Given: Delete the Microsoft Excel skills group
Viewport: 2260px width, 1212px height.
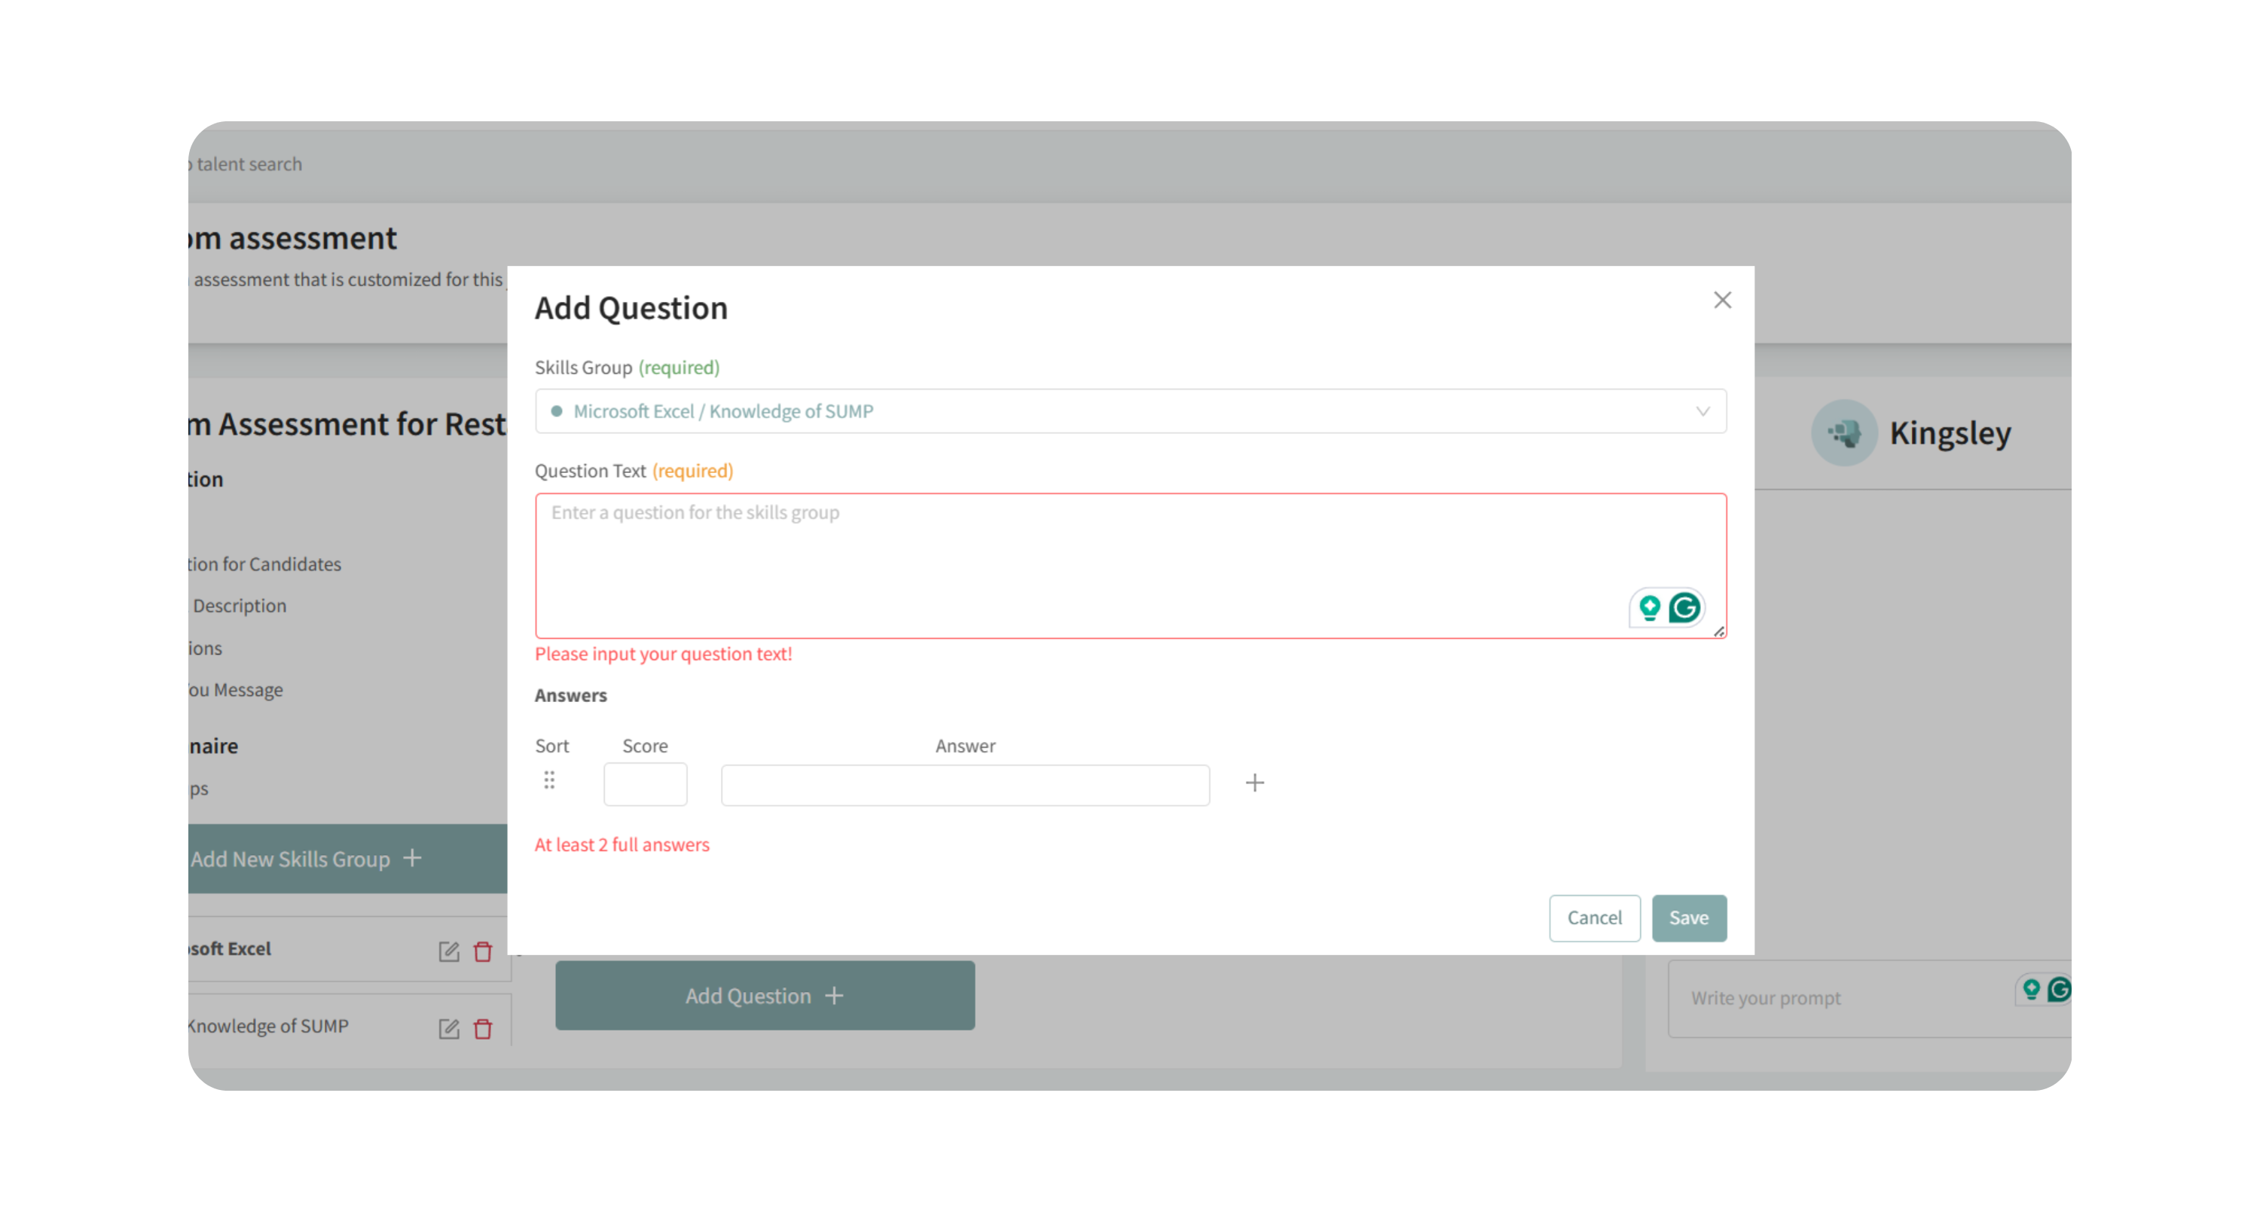Looking at the screenshot, I should click(483, 951).
